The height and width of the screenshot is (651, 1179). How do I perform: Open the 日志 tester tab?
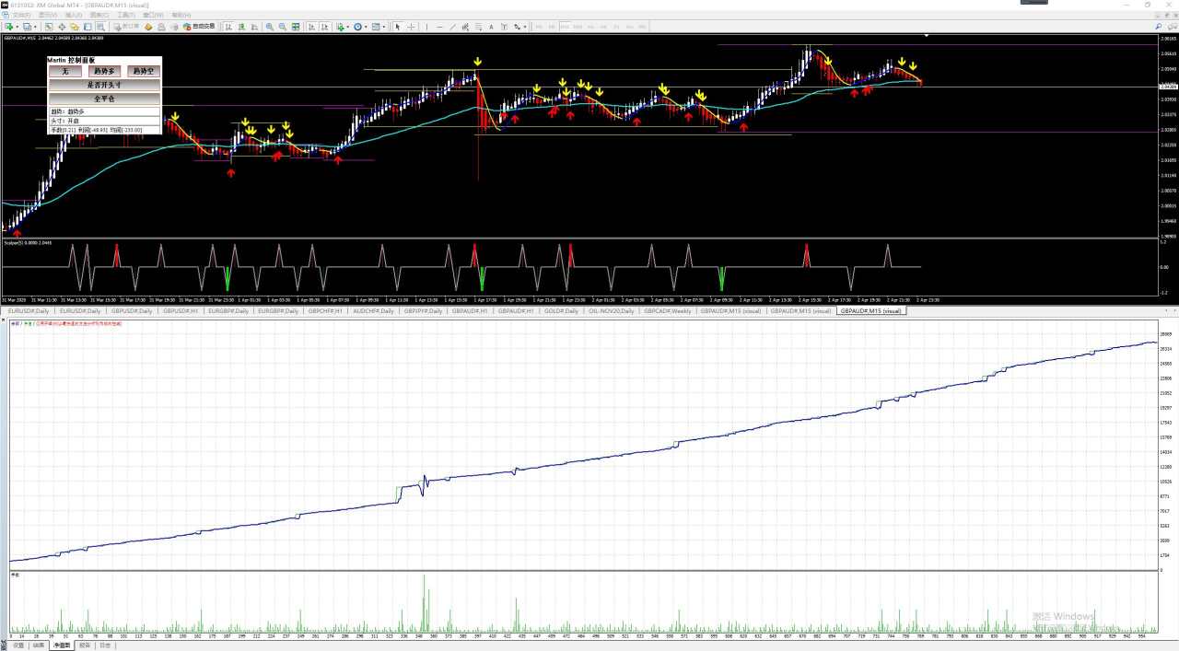click(105, 645)
